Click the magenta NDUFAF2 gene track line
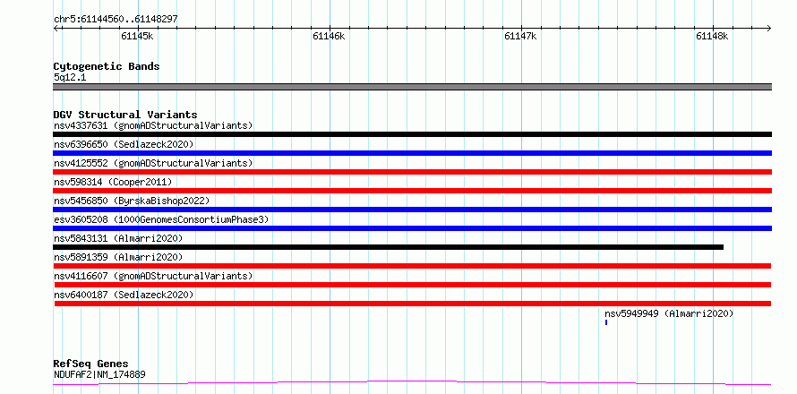Viewport: 797px width, 394px height. coord(412,382)
